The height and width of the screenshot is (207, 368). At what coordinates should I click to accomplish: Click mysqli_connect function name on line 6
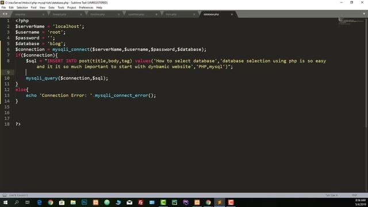click(x=71, y=49)
